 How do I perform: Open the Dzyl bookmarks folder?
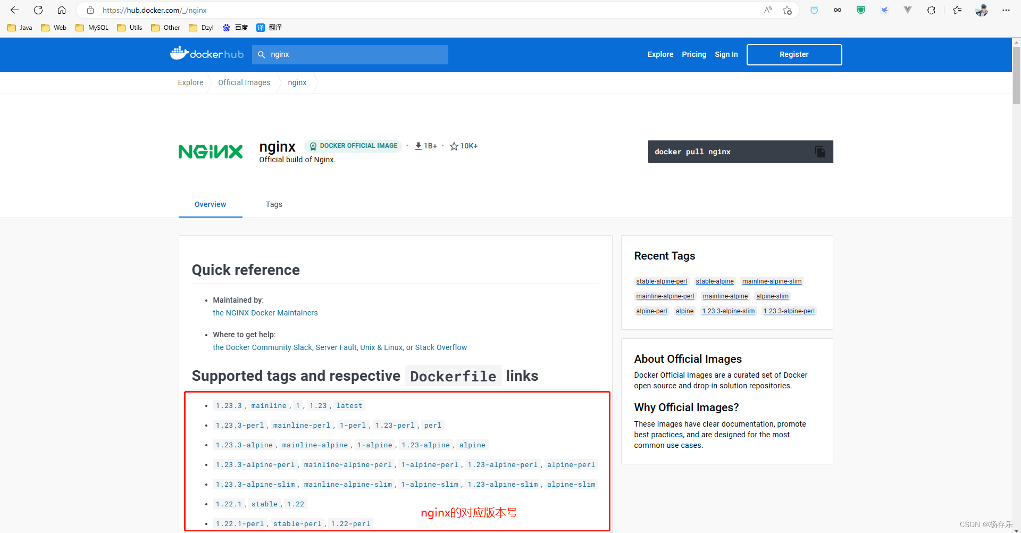pos(201,28)
